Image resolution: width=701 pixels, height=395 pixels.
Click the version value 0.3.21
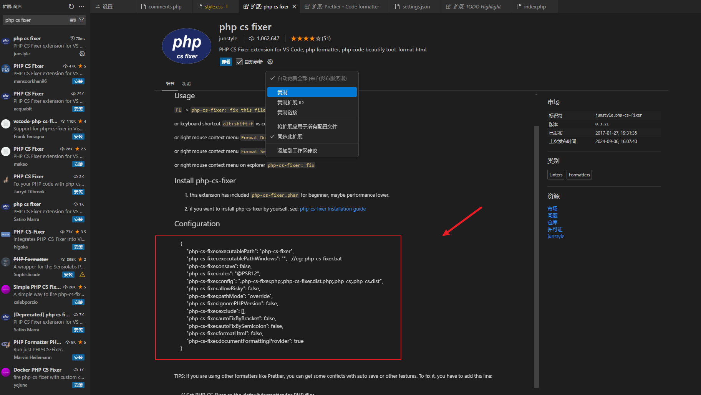(602, 124)
